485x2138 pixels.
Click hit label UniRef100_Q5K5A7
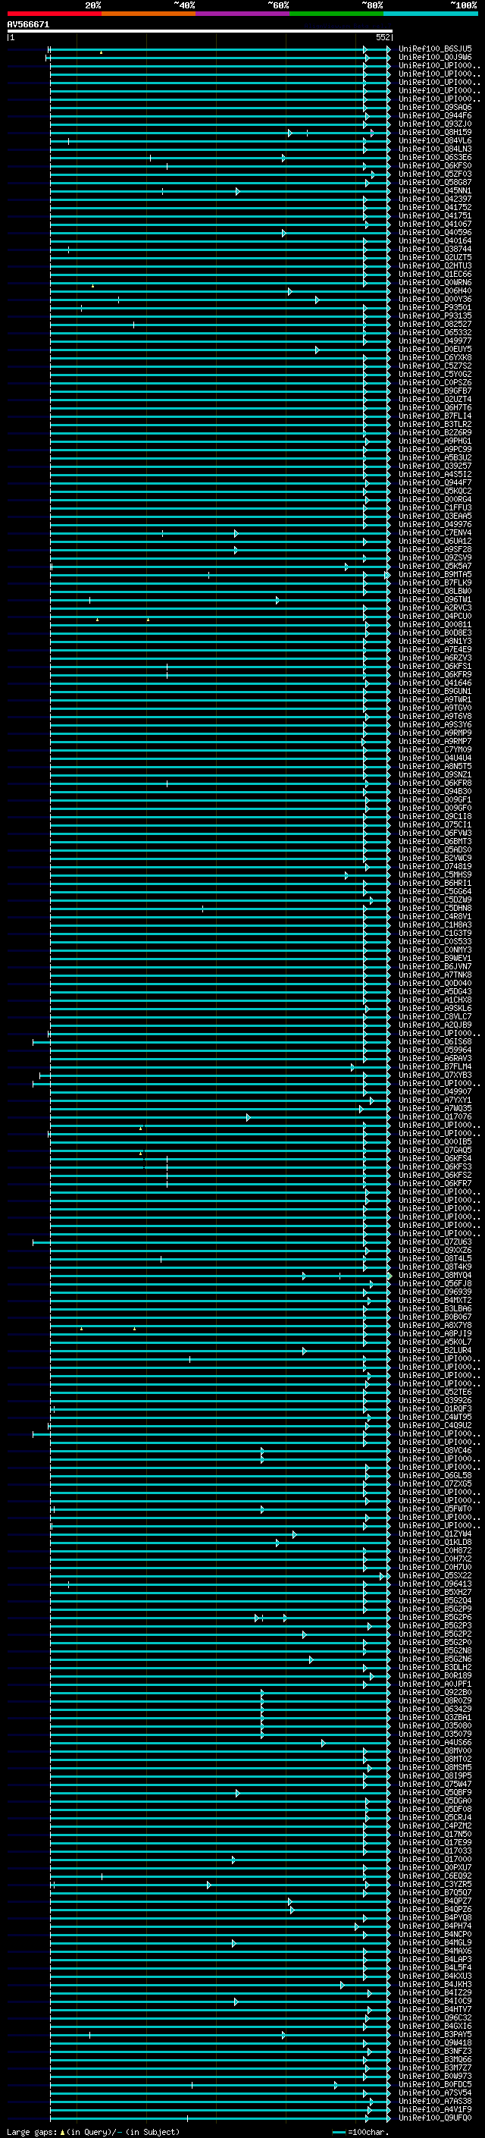pyautogui.click(x=435, y=566)
